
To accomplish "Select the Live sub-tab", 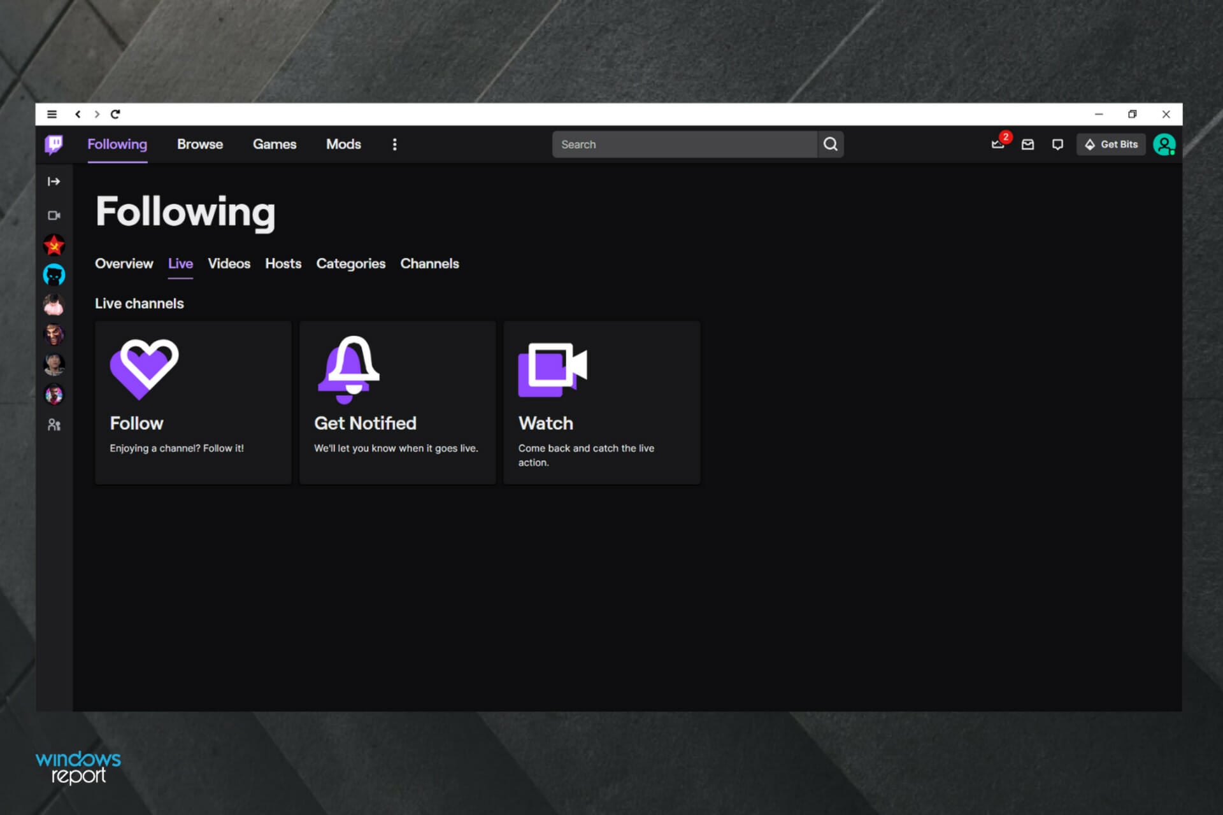I will [180, 264].
